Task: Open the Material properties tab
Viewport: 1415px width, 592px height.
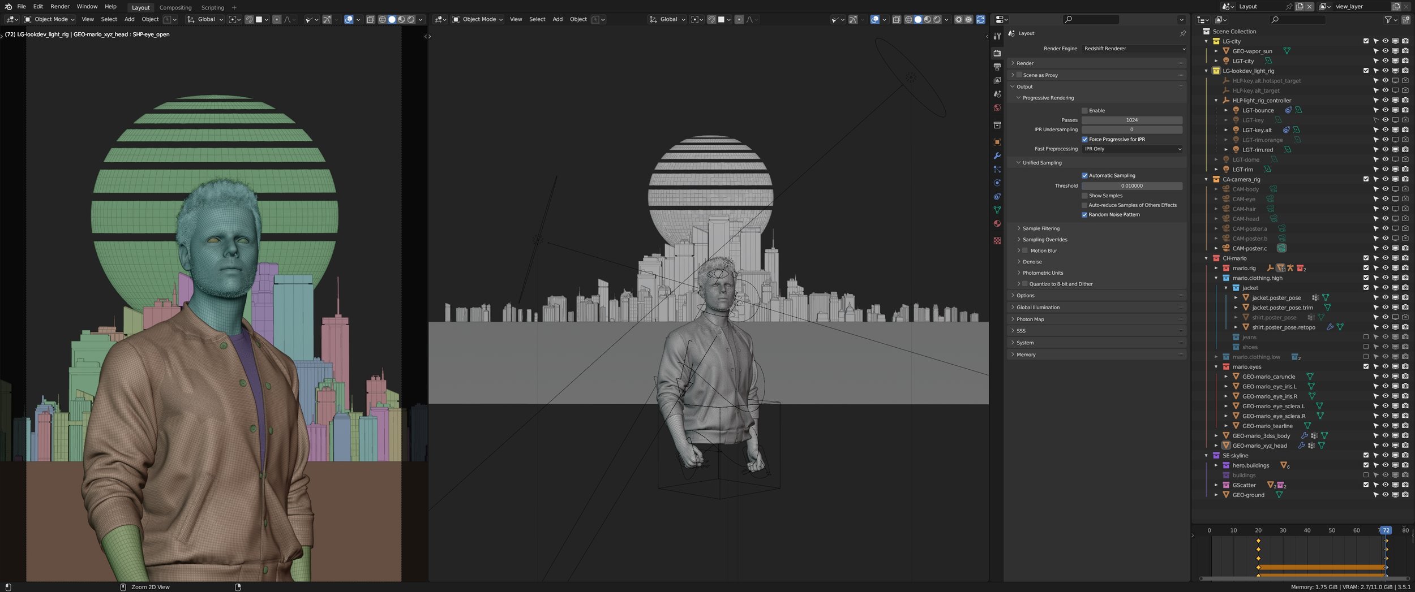Action: tap(997, 223)
